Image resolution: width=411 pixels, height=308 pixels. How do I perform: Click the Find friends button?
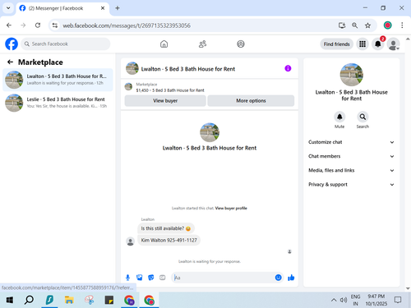tap(336, 44)
